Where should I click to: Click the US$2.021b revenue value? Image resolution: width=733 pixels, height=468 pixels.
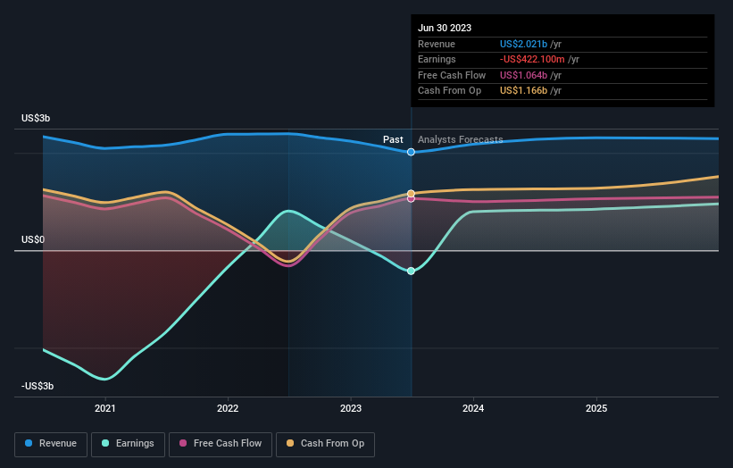pyautogui.click(x=523, y=44)
